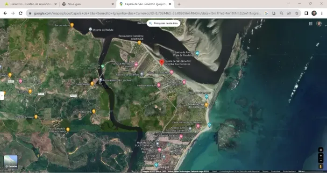The width and height of the screenshot is (327, 173).
Task: Open Beijupirá Praia dos Carneiros restaurant marker
Action: [x=206, y=105]
